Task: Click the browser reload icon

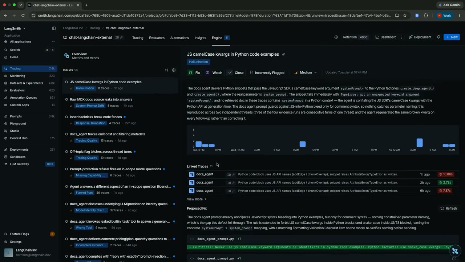Action: coord(23,16)
